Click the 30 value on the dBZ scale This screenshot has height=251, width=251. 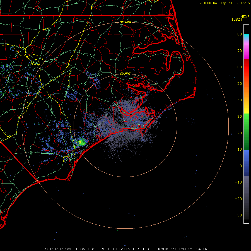pyautogui.click(x=240, y=117)
